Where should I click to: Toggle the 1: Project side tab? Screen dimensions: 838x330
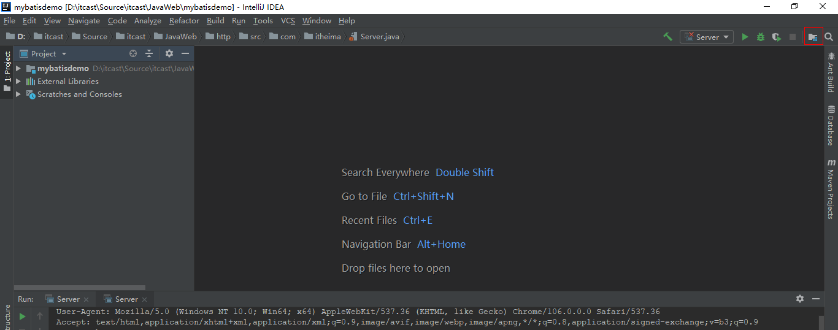(x=7, y=71)
